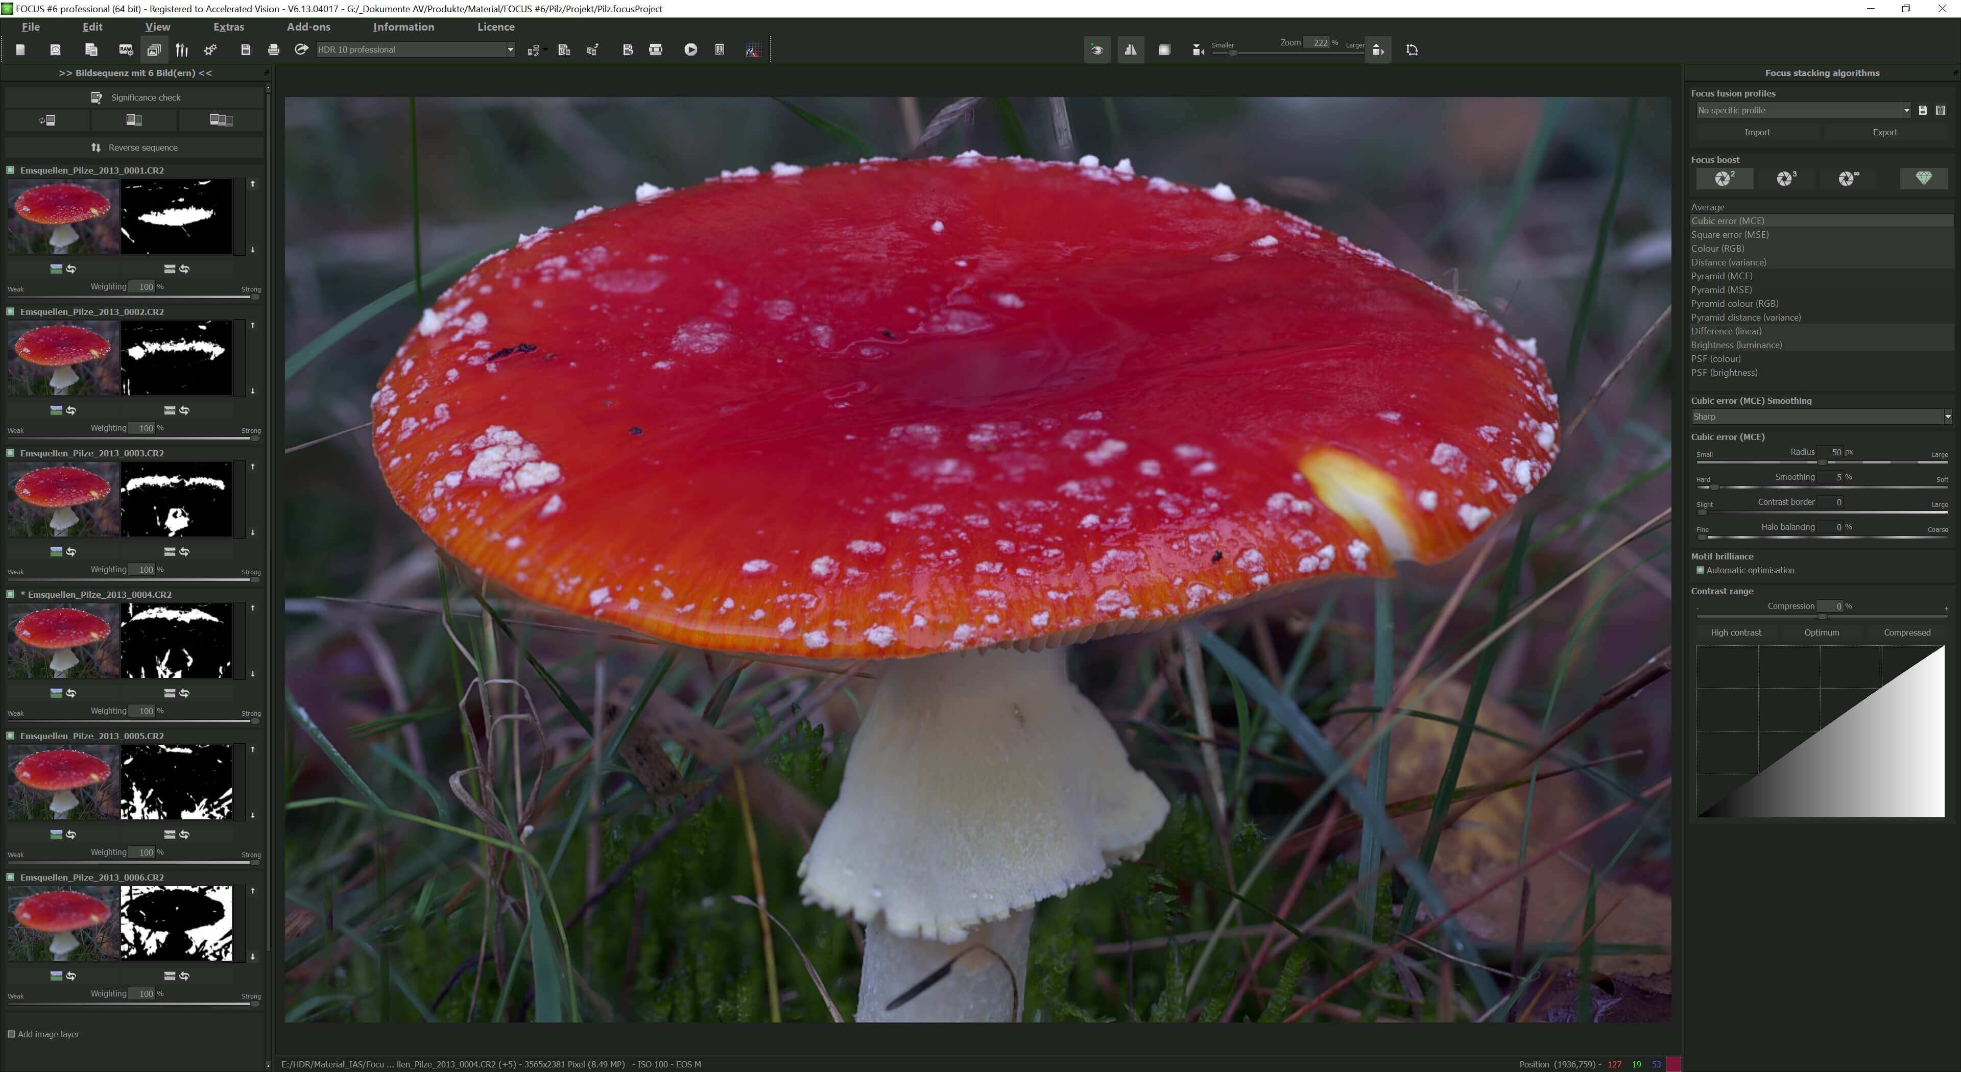Click the printer icon in toolbar
The width and height of the screenshot is (1961, 1072).
click(x=273, y=50)
